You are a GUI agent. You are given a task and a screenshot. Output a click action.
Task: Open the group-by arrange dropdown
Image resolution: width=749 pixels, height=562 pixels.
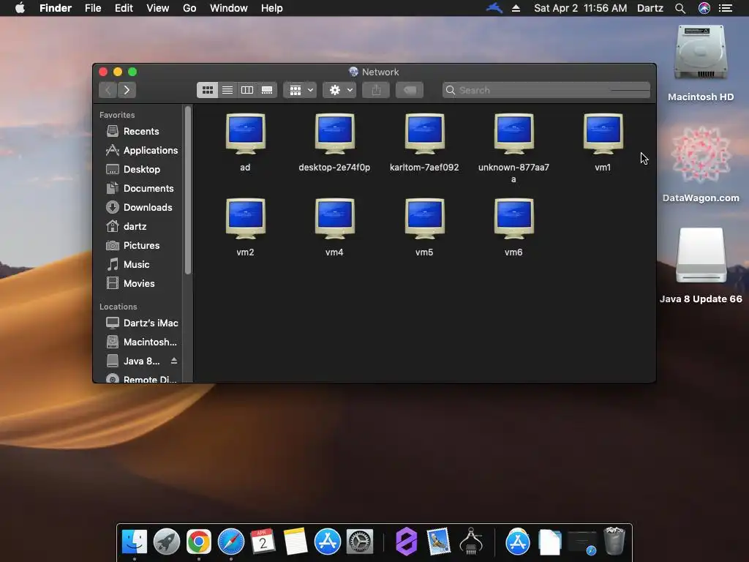click(x=300, y=90)
